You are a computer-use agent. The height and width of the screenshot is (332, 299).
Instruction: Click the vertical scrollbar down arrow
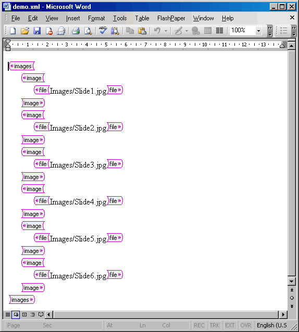(x=292, y=282)
